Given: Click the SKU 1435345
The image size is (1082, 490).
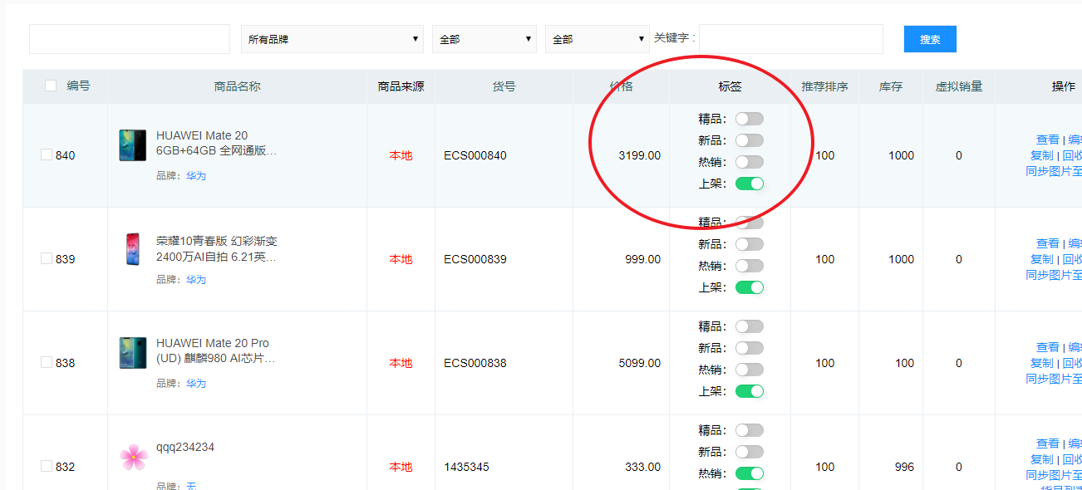Looking at the screenshot, I should pos(466,467).
